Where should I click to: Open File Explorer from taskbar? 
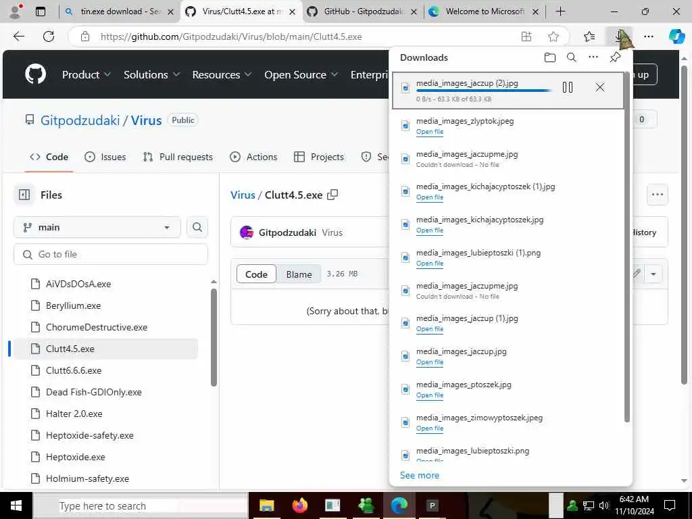(x=266, y=505)
